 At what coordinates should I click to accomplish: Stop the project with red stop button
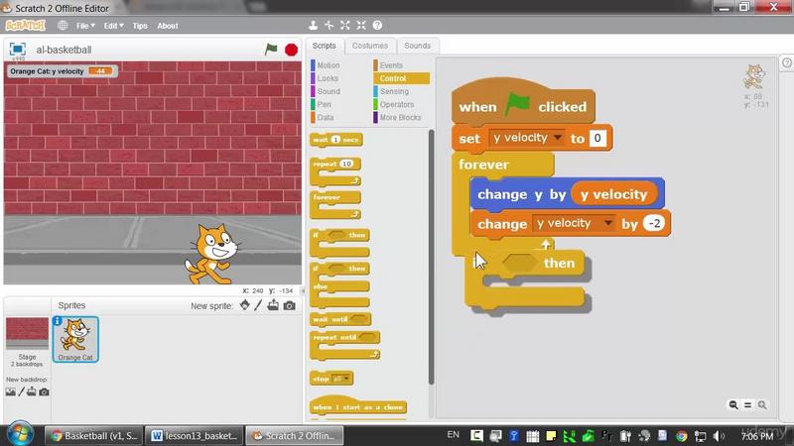pyautogui.click(x=291, y=50)
